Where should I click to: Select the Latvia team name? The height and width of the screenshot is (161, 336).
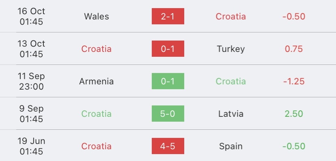[231, 114]
